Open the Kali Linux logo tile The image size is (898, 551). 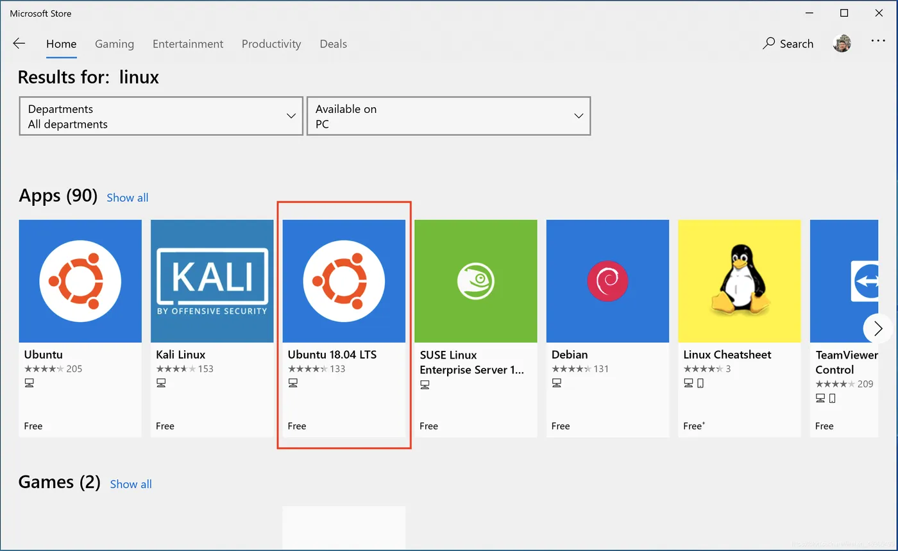[212, 281]
